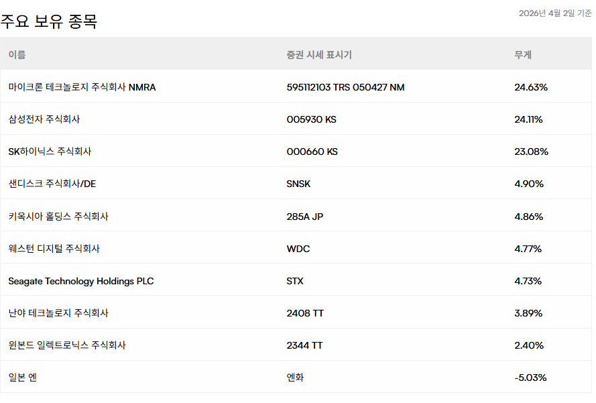Select the 삼성전자 주식회사 row name
The height and width of the screenshot is (403, 596).
point(44,119)
